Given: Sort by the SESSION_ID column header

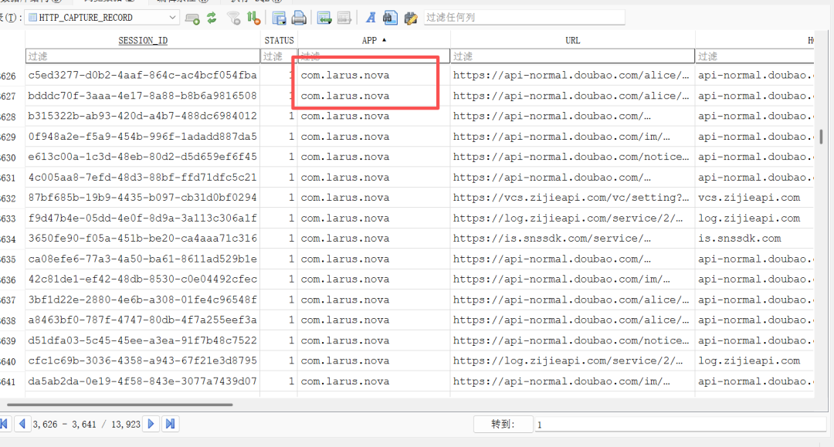Looking at the screenshot, I should click(x=143, y=40).
